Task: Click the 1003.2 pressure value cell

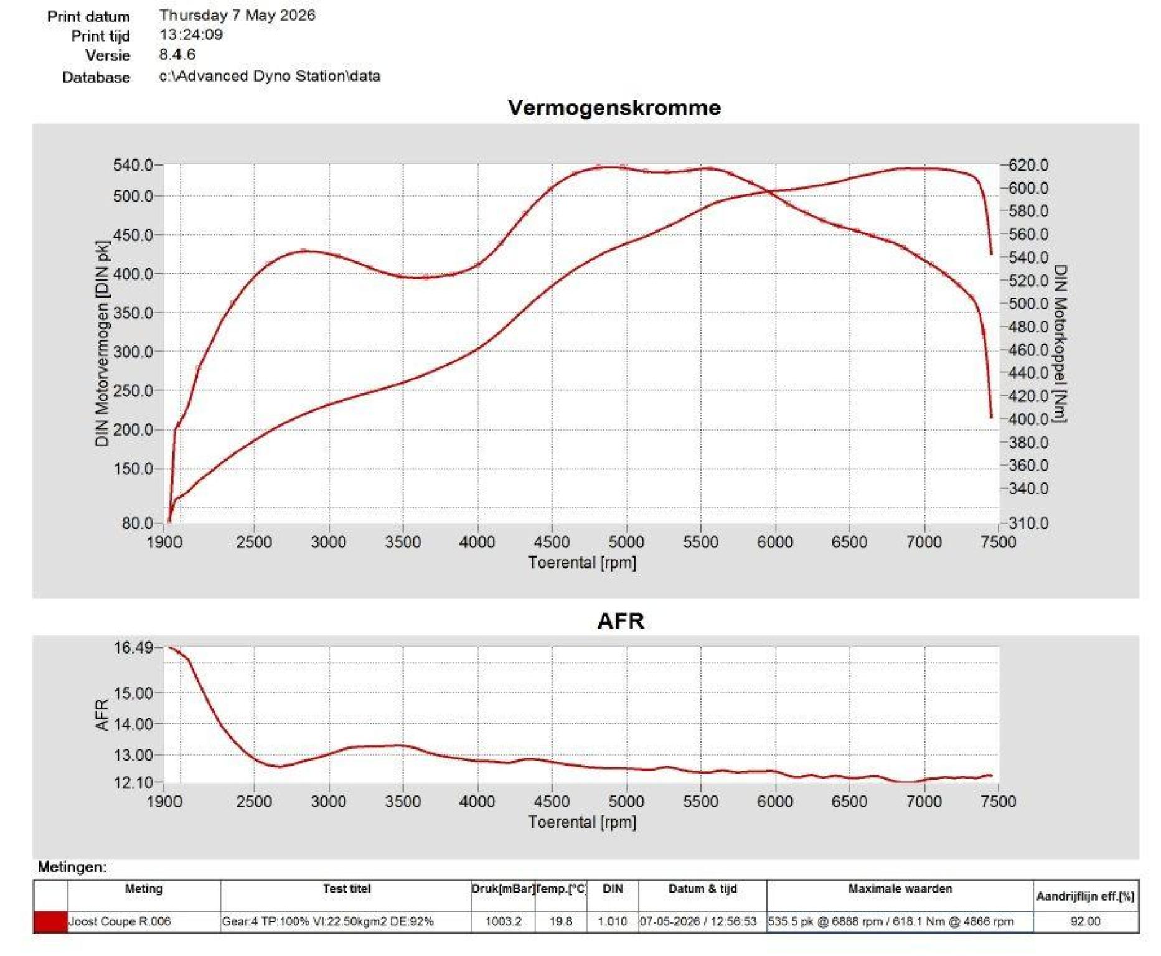Action: [x=504, y=922]
